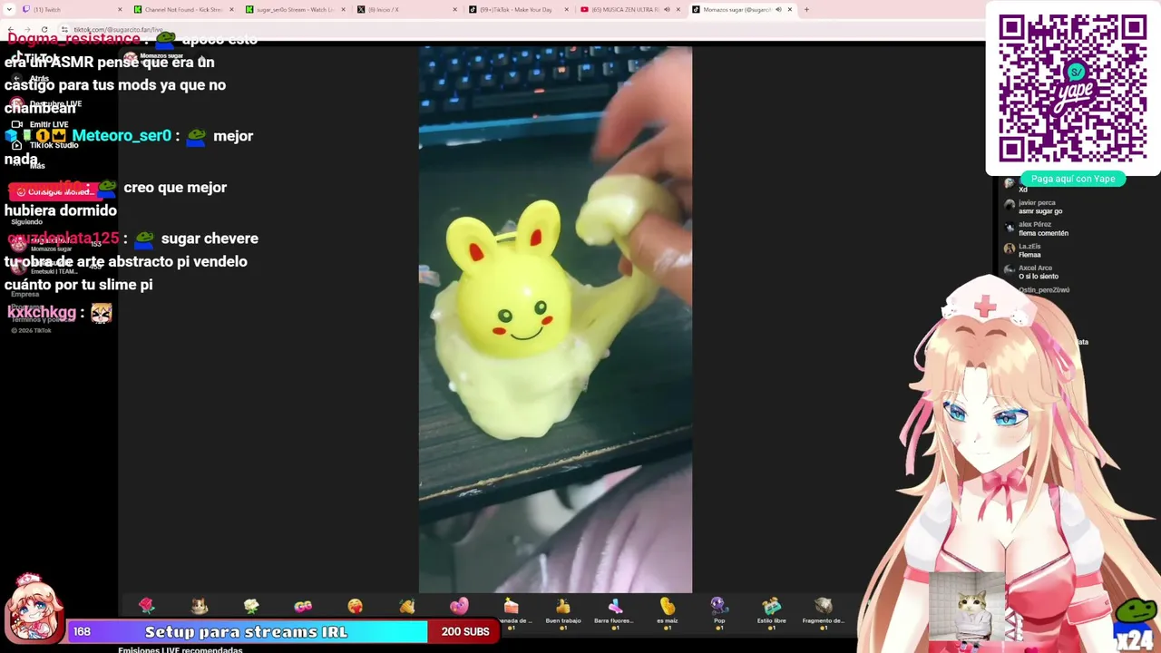This screenshot has width=1161, height=653.
Task: Send the rose gift
Action: tap(147, 608)
